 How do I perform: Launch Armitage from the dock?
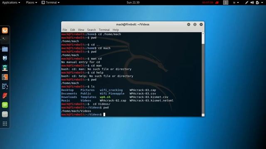click(5, 68)
